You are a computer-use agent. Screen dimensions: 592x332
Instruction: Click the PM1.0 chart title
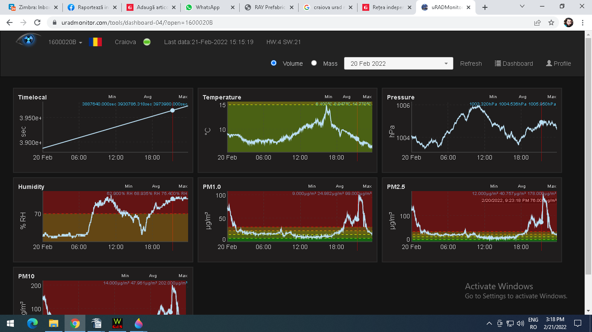[x=212, y=187]
